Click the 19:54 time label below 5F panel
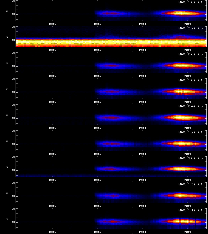Image resolution: width=208 pixels, height=234 pixels. click(x=142, y=128)
